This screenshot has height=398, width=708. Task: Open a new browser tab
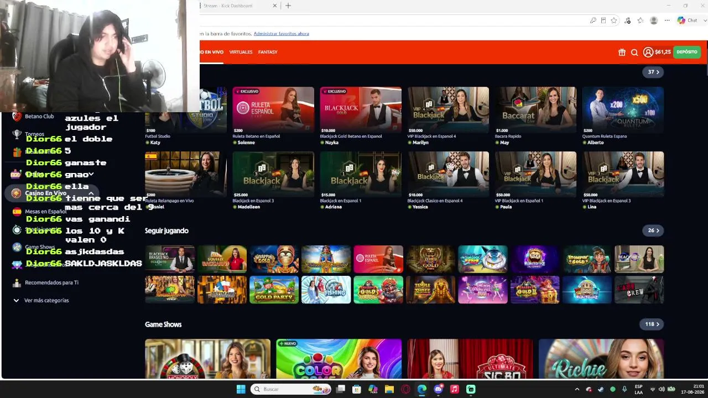[x=288, y=6]
